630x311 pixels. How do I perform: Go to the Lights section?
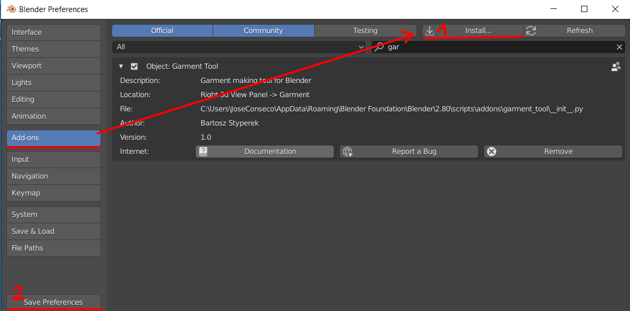click(54, 82)
